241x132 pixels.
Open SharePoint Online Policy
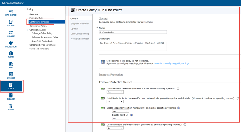(42, 41)
